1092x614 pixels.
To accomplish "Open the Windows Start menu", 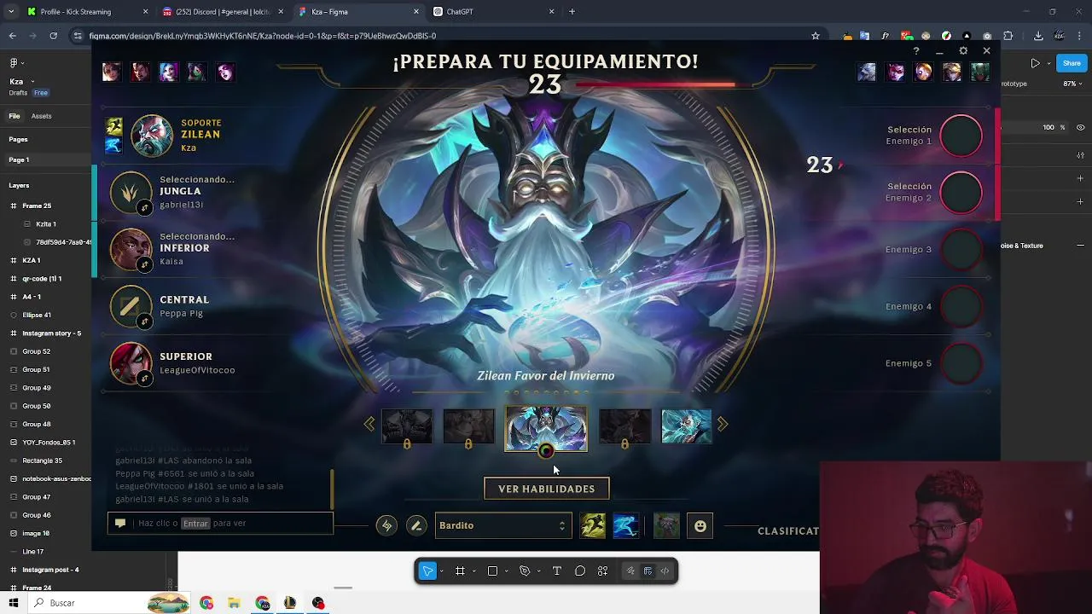I will coord(14,603).
